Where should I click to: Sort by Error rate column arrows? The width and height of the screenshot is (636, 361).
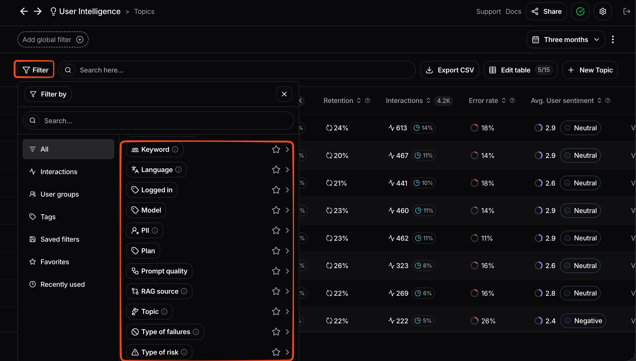point(504,100)
